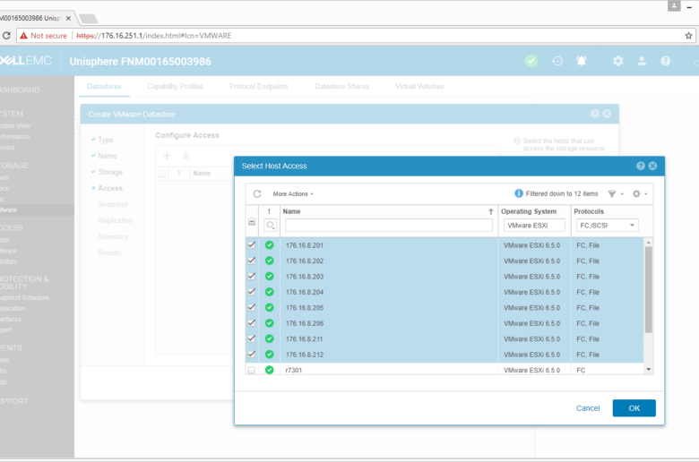This screenshot has height=462, width=699.
Task: Switch to the Virtual Volumes tab
Action: 419,87
